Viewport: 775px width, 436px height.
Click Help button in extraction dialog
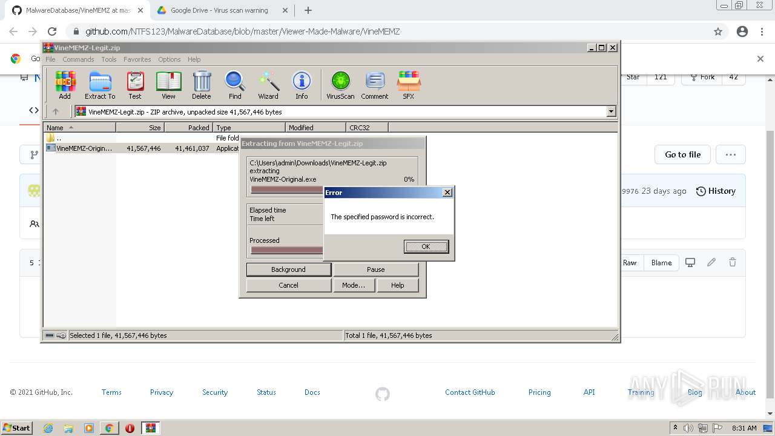click(397, 285)
